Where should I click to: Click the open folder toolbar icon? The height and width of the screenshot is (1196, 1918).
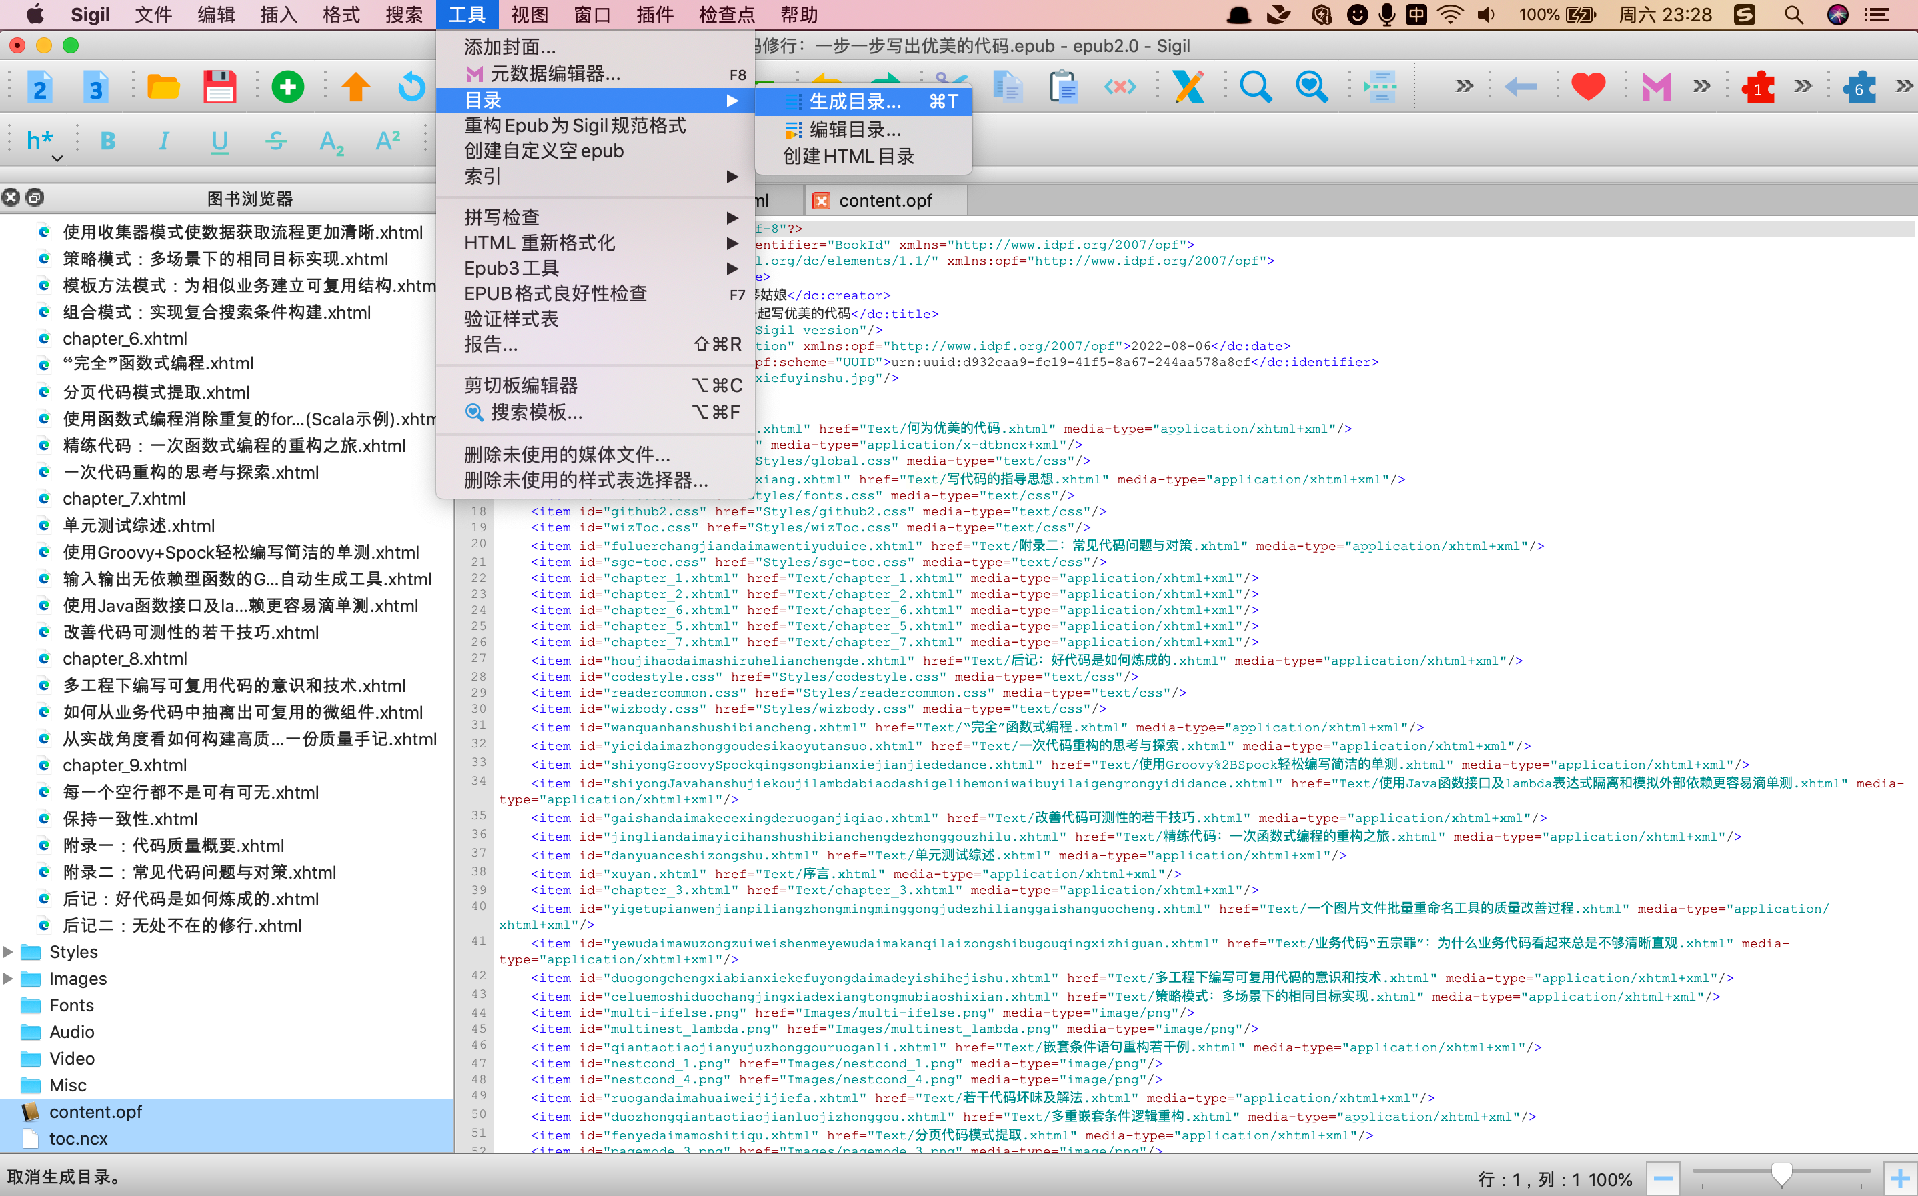pos(163,86)
